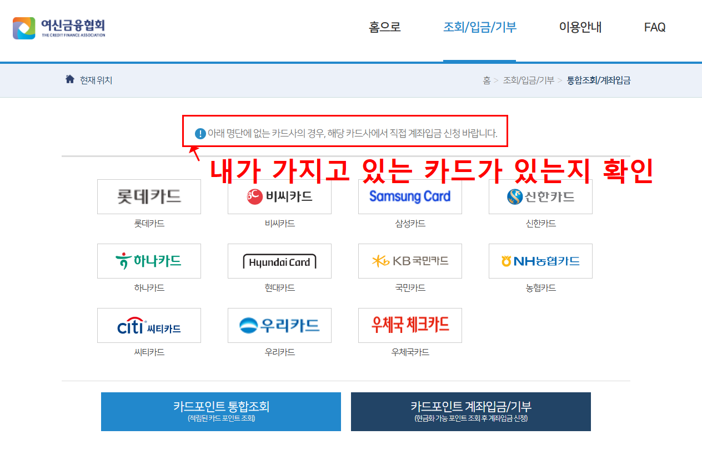This screenshot has width=702, height=455.
Task: Click the 비씨카드 text label
Action: [279, 224]
